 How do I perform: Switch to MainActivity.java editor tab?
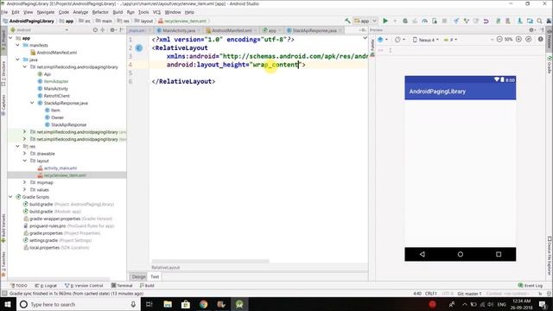(x=179, y=30)
